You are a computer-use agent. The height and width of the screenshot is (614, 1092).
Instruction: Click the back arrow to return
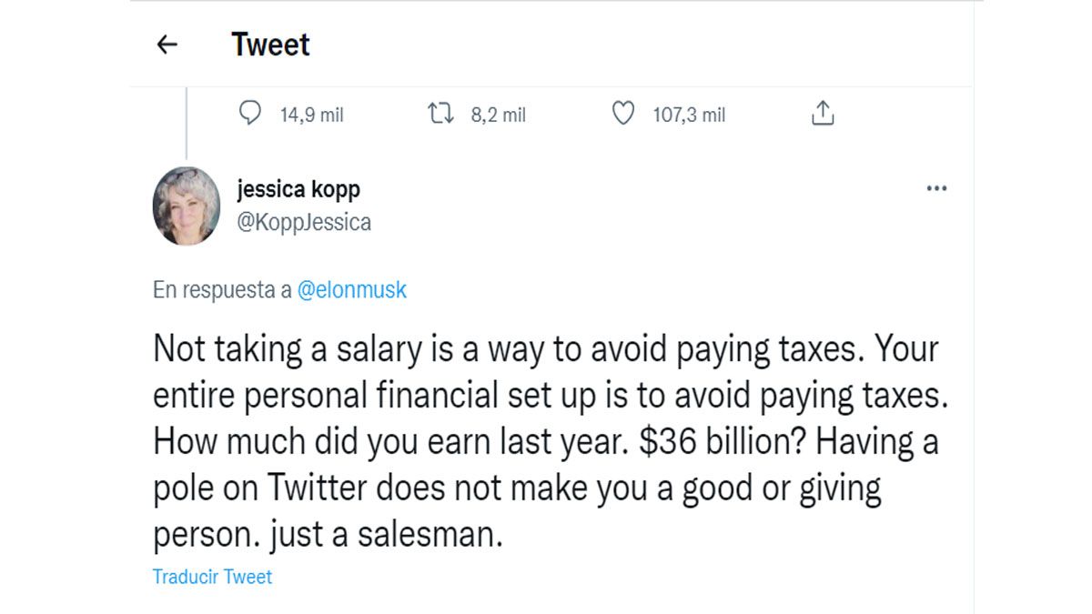click(x=167, y=44)
